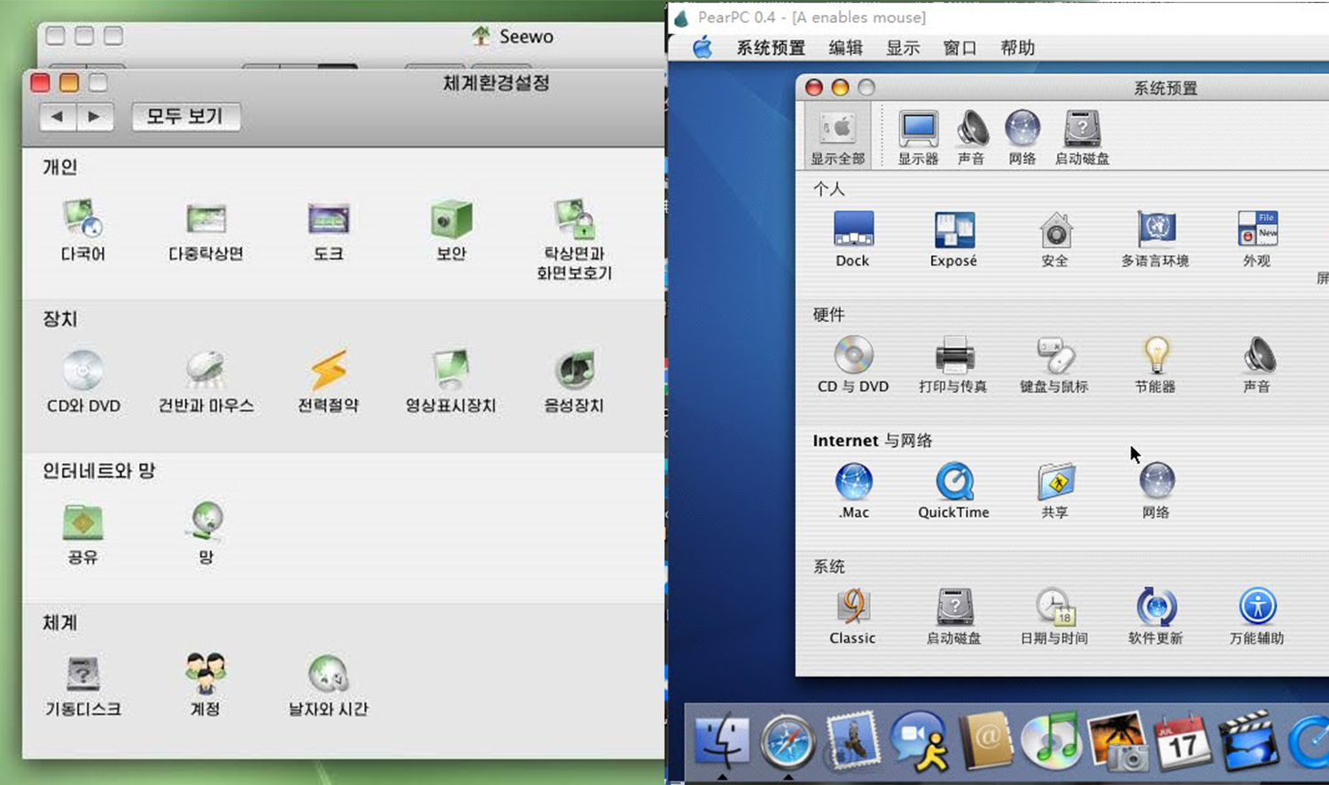This screenshot has width=1329, height=785.
Task: Click 启动磁盘 icon in the top toolbar
Action: click(x=1082, y=137)
